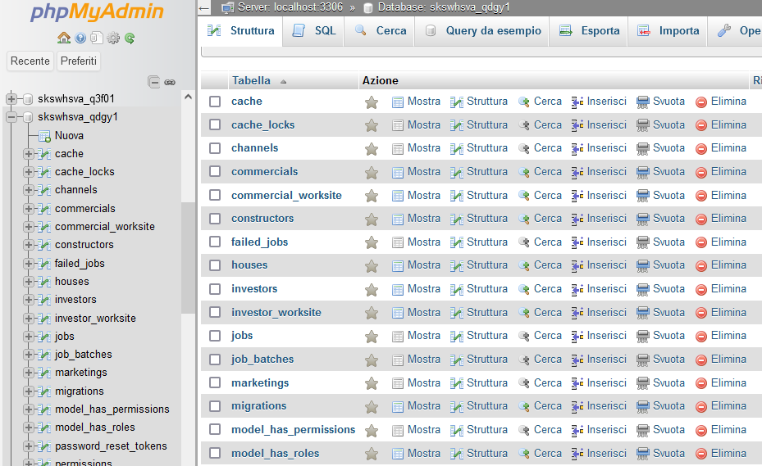The height and width of the screenshot is (466, 762).
Task: Expand the skswhsva_q3f01 database tree node
Action: pyautogui.click(x=11, y=99)
